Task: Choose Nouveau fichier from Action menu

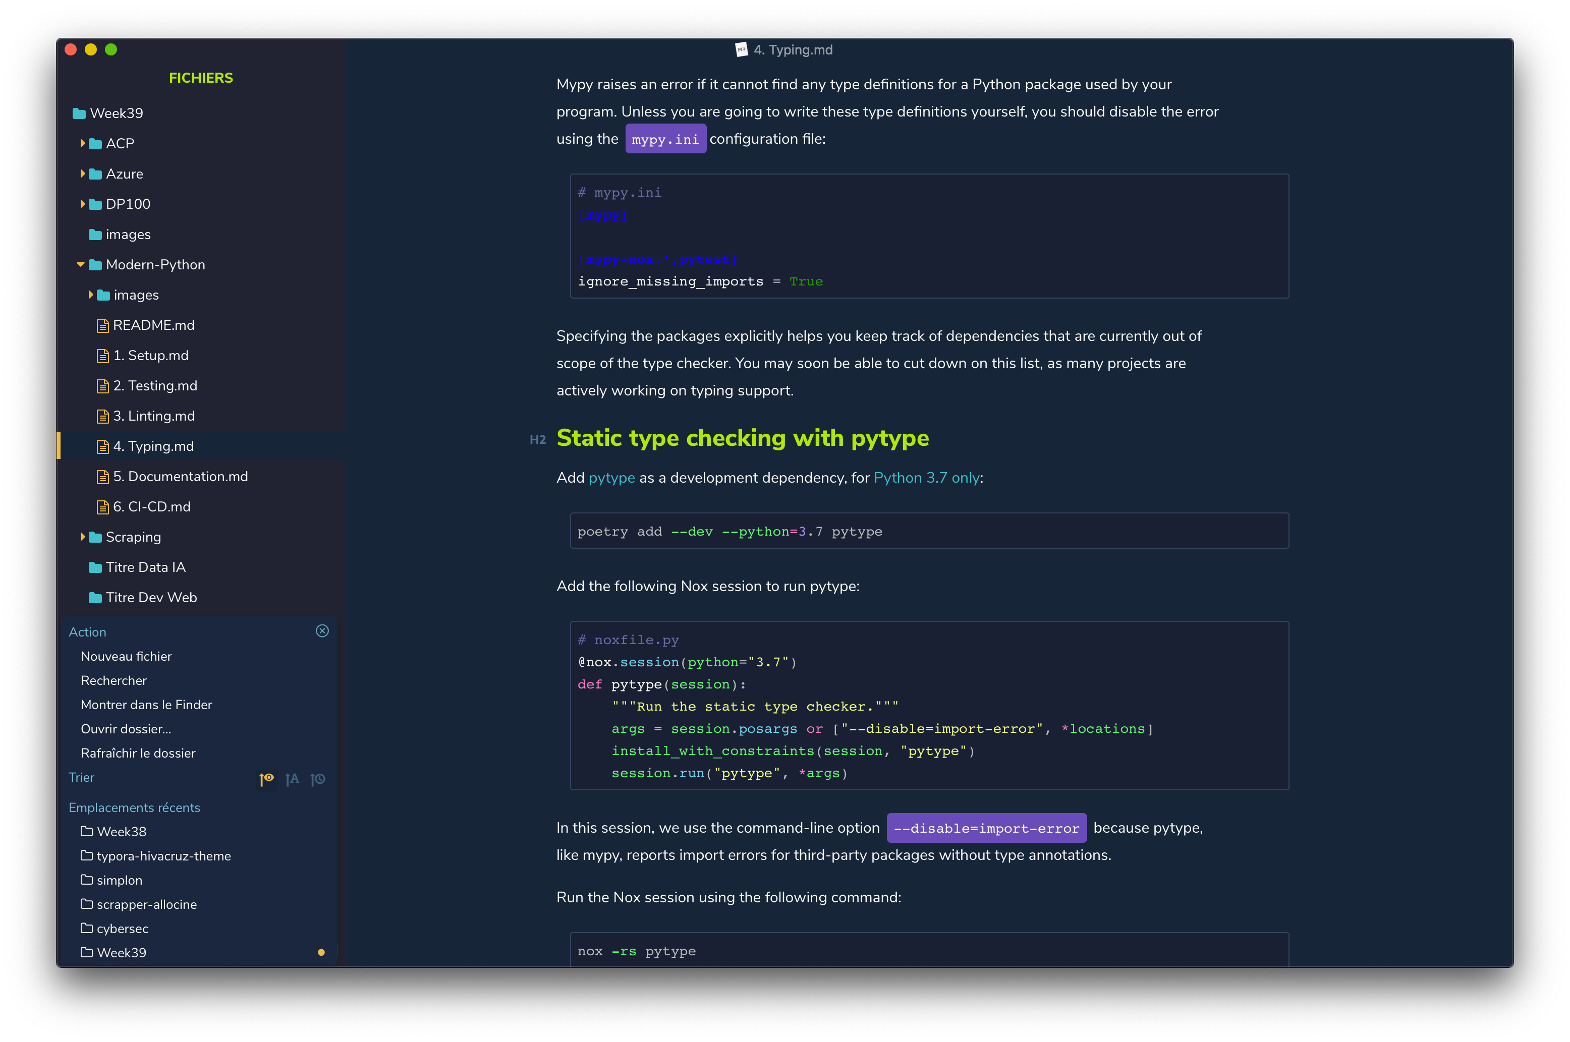Action: [x=126, y=656]
